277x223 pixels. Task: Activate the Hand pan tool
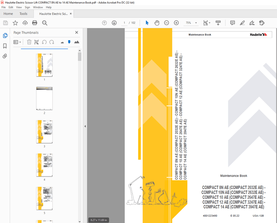(157, 23)
